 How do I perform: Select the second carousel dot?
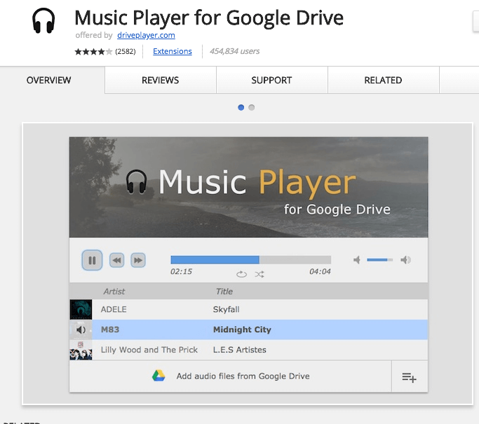point(251,107)
